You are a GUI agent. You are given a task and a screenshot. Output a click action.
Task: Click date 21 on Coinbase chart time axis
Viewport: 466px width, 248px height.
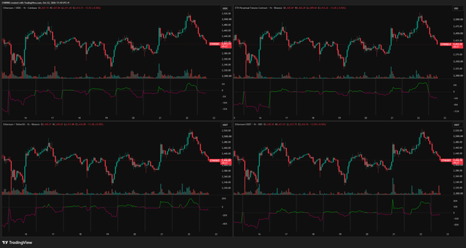pyautogui.click(x=161, y=118)
